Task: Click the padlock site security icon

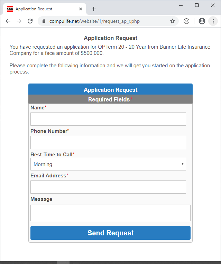Action: [44, 21]
